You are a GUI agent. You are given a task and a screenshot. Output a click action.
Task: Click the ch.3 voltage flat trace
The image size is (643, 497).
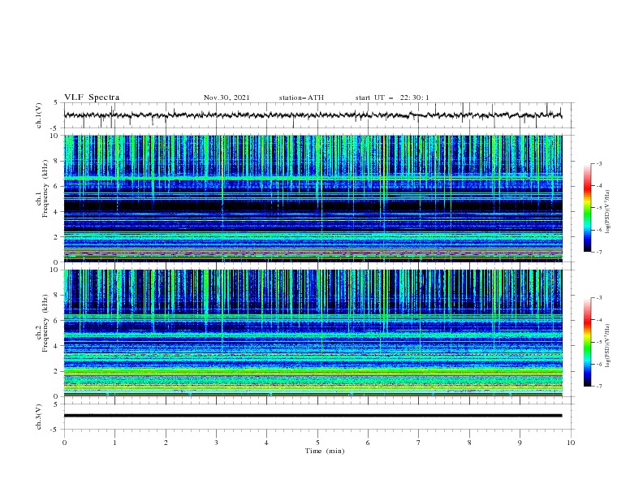313,416
